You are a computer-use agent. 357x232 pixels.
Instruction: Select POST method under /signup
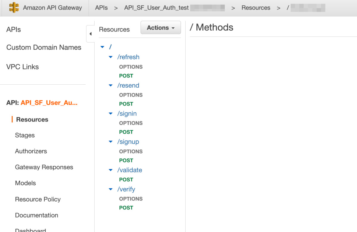point(126,160)
